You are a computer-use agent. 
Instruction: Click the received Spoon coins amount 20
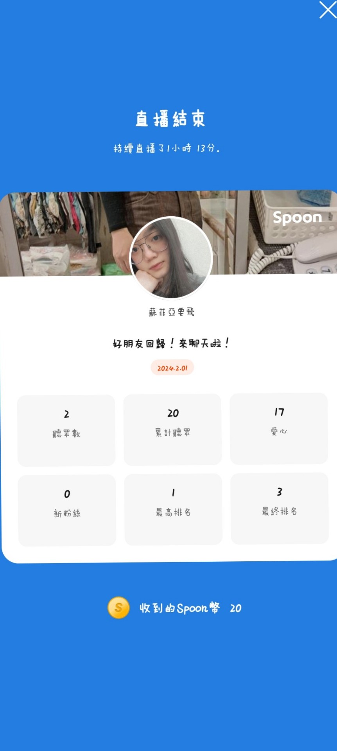coord(235,608)
